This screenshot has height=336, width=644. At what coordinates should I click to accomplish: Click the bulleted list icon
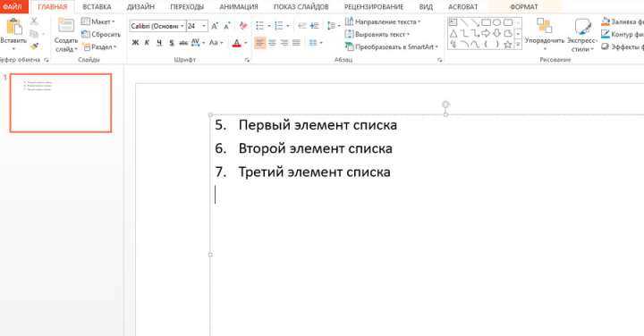(x=259, y=26)
